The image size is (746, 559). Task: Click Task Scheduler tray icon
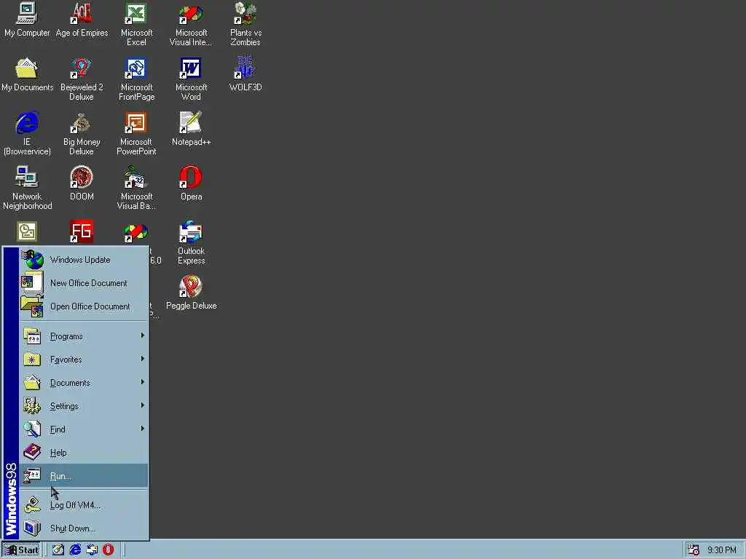(694, 550)
